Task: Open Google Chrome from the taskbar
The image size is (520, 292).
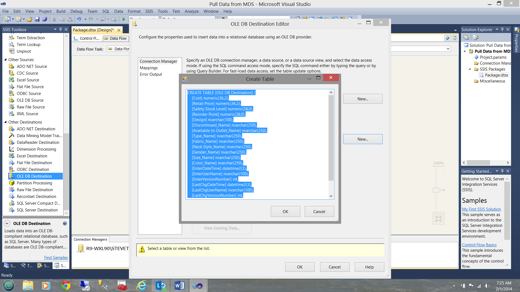Action: tap(66, 286)
